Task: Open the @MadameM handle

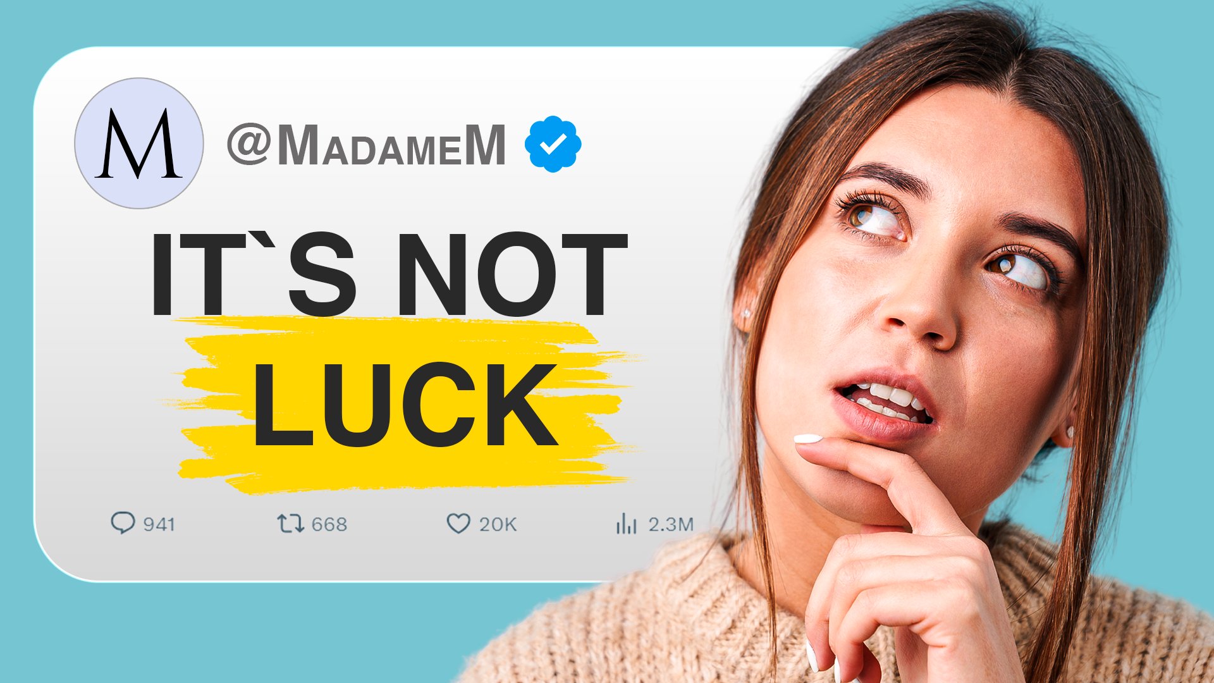Action: point(367,145)
